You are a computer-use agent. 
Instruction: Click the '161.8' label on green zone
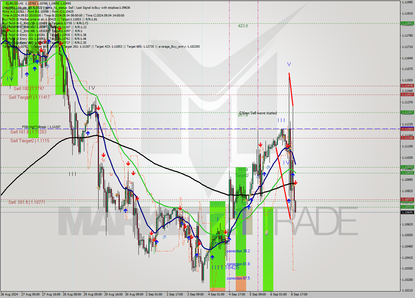(x=243, y=169)
